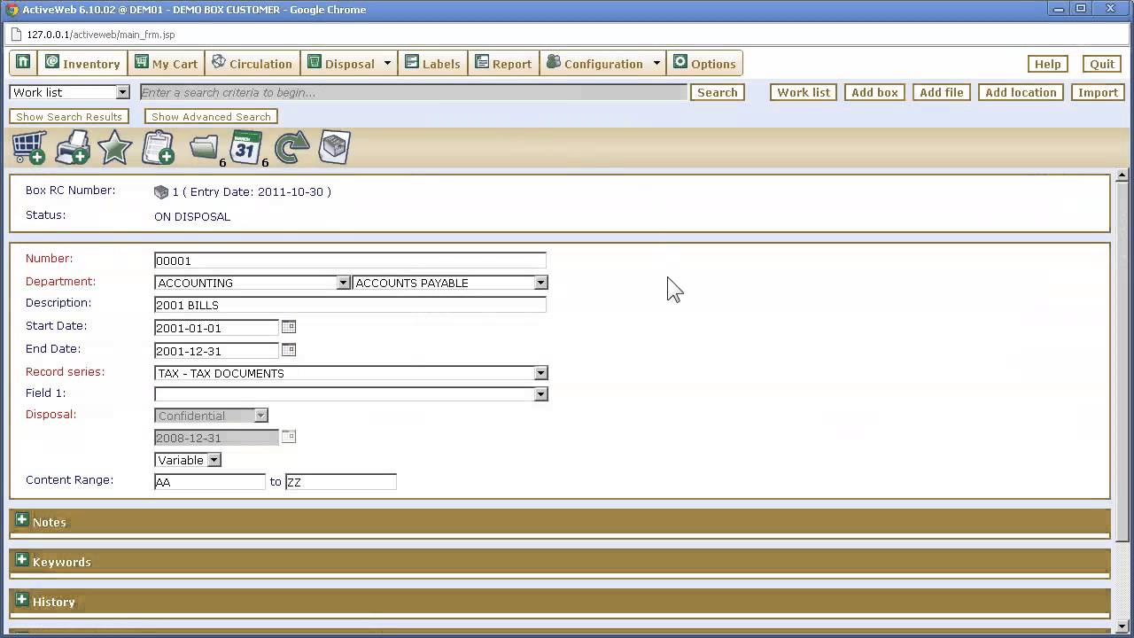Open Disposal menu dropdown arrow
The image size is (1134, 638).
(x=387, y=64)
